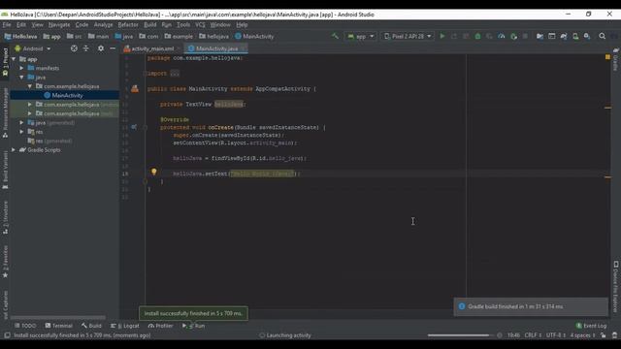Click the Attach Debugger to Android Process icon
This screenshot has height=349, width=621.
[x=513, y=36]
